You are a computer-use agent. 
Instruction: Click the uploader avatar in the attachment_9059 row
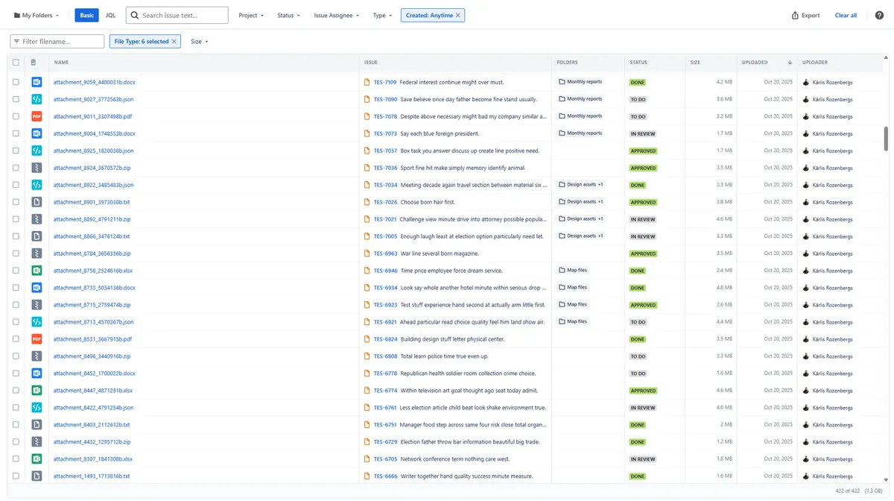point(806,82)
